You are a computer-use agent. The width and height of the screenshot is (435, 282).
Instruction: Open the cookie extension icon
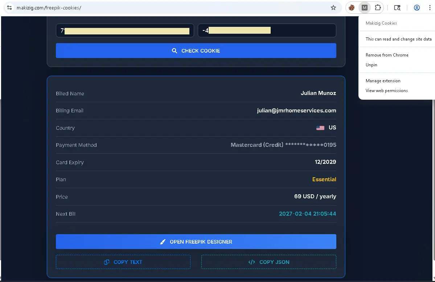352,8
